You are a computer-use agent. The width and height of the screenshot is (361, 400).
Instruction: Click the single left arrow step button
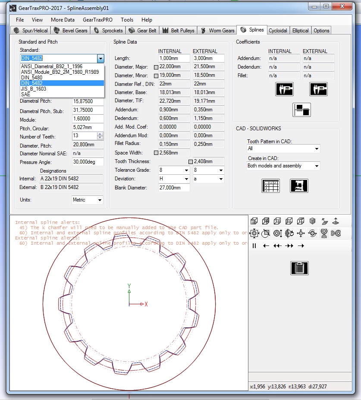click(x=266, y=246)
